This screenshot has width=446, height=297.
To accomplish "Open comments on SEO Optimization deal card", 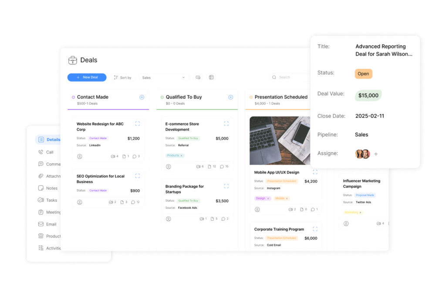I will pyautogui.click(x=135, y=202).
